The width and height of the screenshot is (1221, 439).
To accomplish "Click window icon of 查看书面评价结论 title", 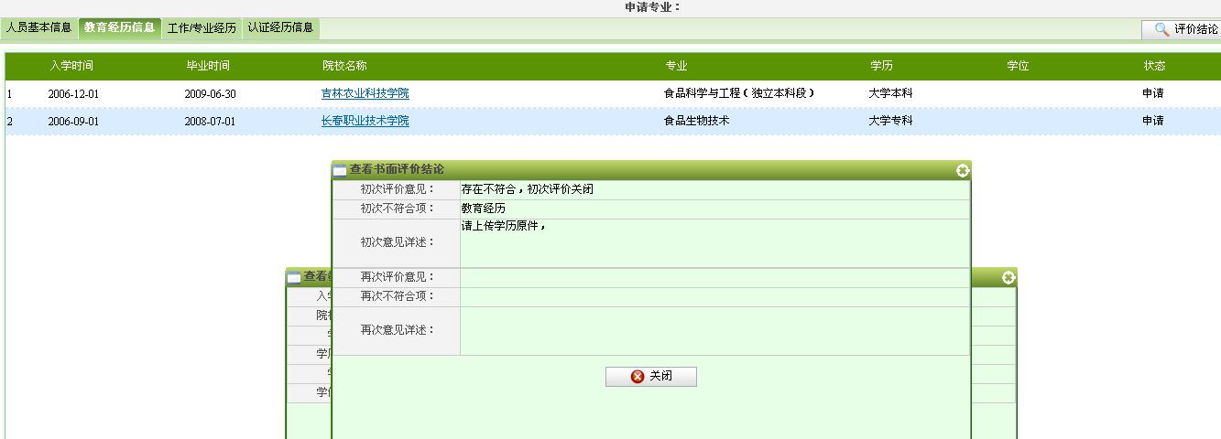I will click(x=340, y=170).
